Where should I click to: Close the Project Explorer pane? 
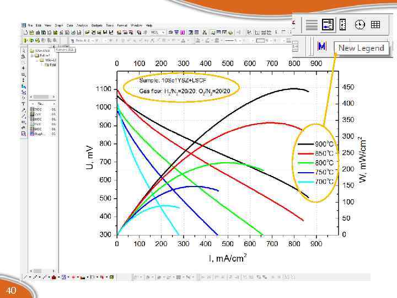click(x=53, y=46)
